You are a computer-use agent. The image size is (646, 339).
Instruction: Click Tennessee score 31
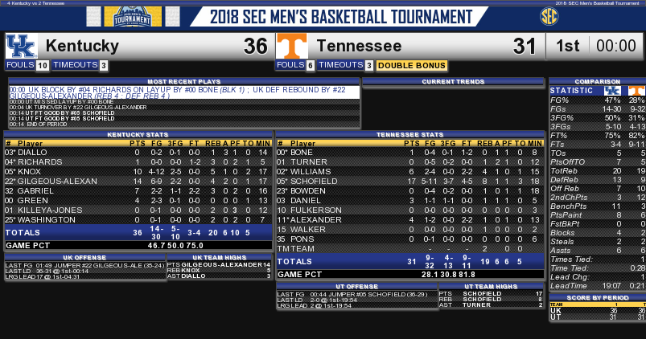pos(524,46)
